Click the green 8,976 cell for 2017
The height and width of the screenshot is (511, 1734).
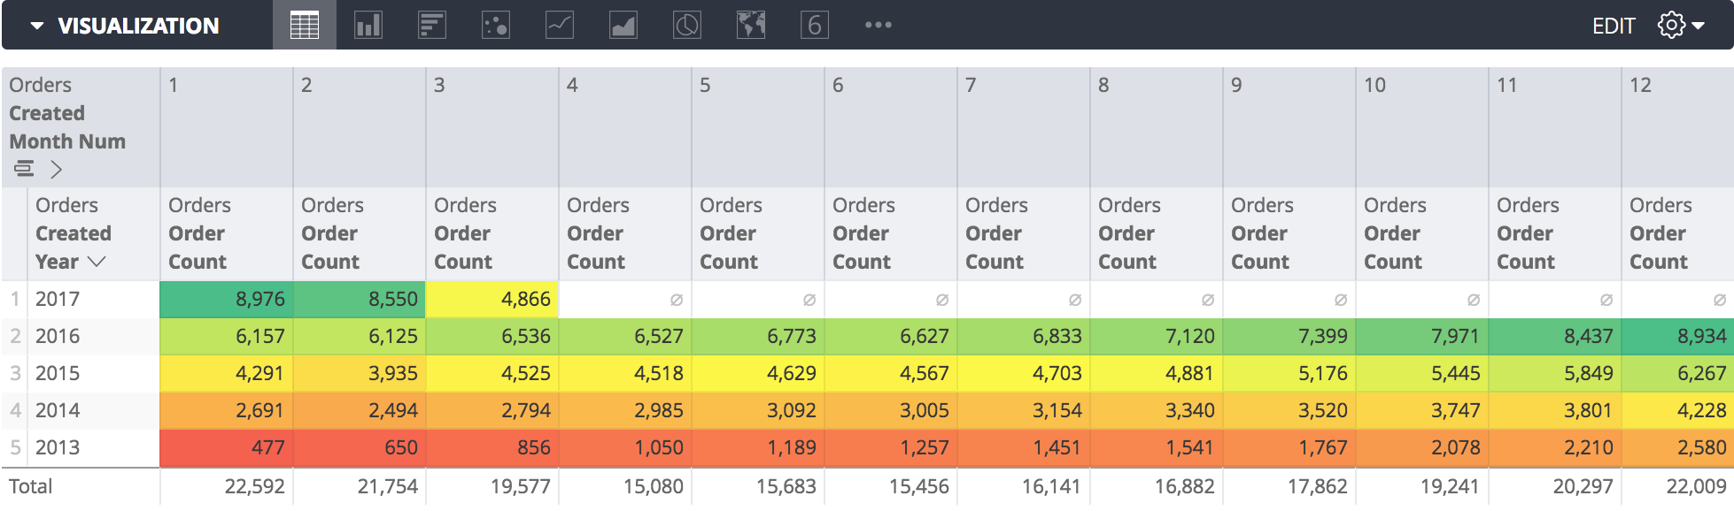tap(226, 299)
